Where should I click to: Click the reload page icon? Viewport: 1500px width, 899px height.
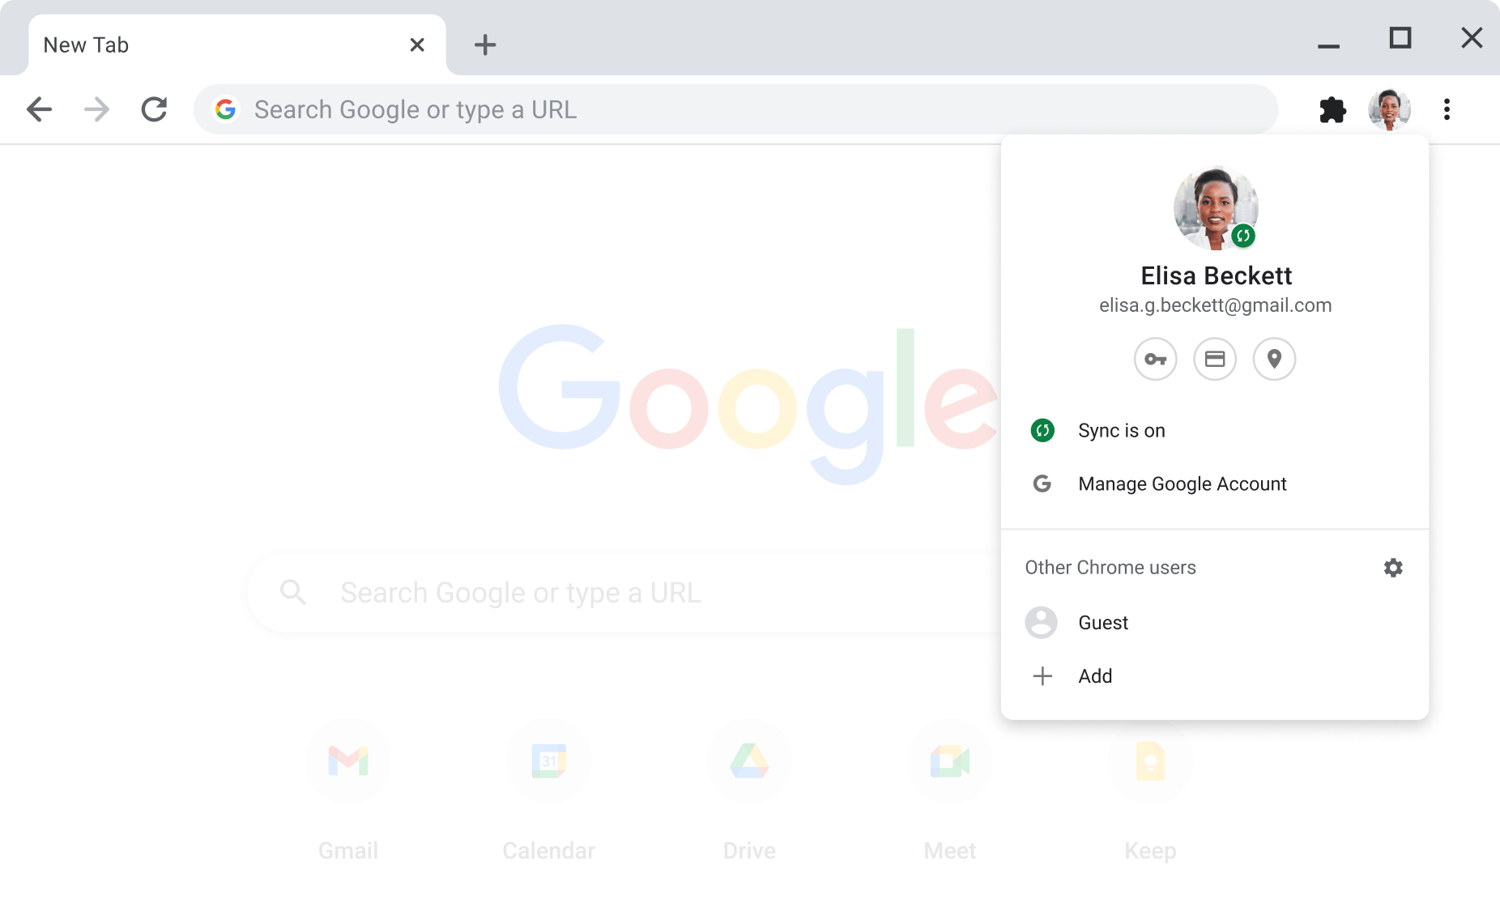click(154, 109)
